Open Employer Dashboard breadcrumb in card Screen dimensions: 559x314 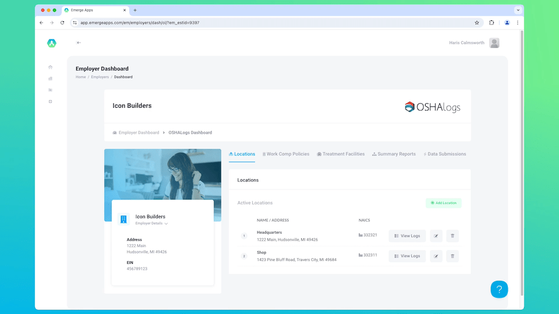[x=136, y=133]
